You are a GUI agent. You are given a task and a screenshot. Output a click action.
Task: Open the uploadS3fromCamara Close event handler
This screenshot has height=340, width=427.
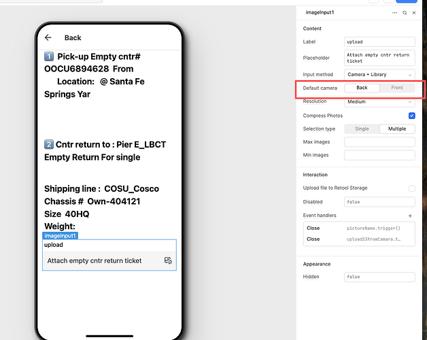point(359,239)
